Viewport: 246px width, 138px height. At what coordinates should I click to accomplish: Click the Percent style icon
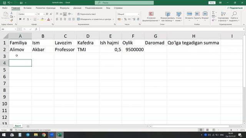click(x=125, y=19)
